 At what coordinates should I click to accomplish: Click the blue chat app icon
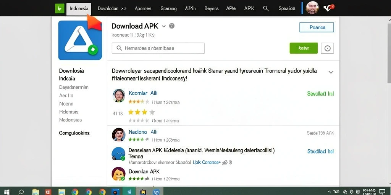pyautogui.click(x=118, y=154)
